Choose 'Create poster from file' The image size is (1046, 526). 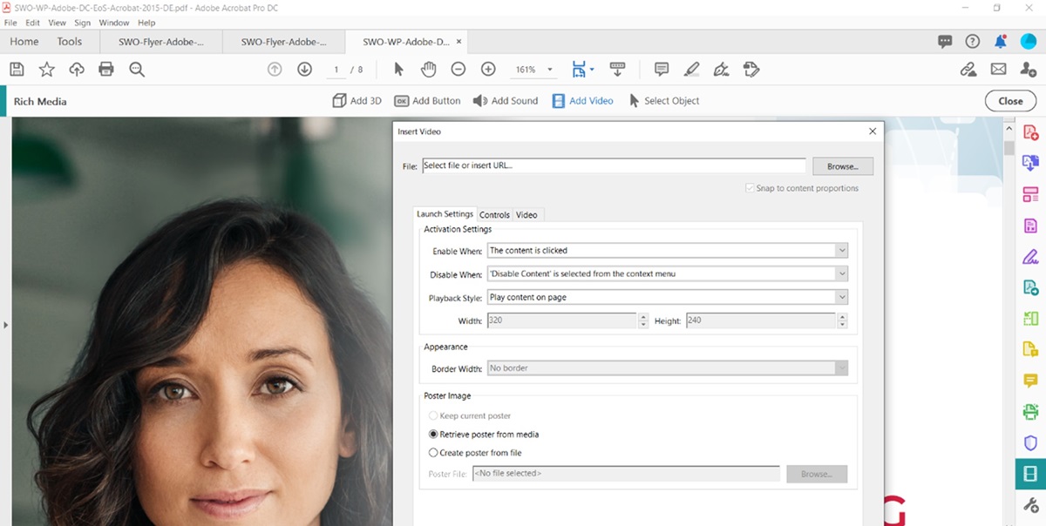[433, 452]
